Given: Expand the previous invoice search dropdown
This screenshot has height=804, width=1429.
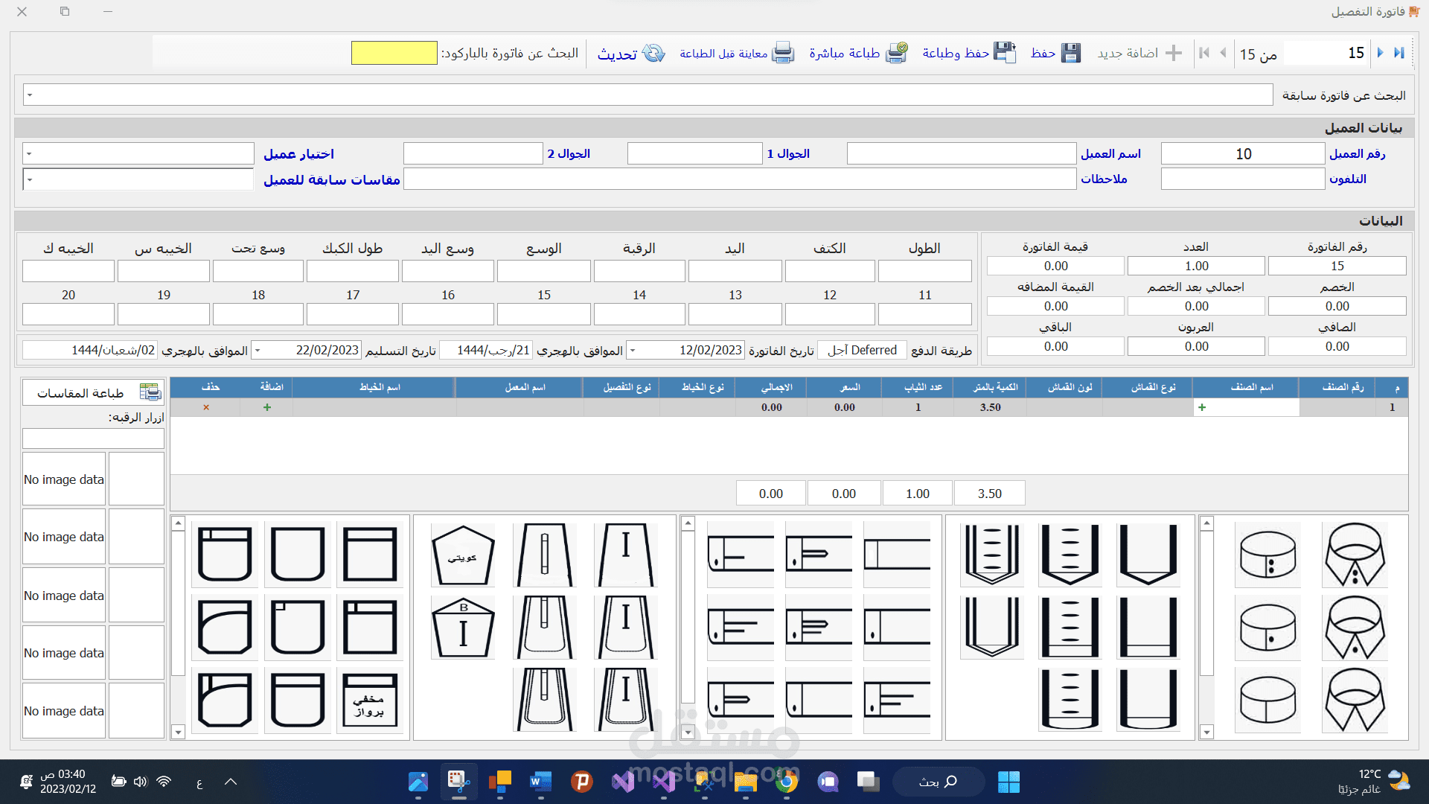Looking at the screenshot, I should click(30, 95).
